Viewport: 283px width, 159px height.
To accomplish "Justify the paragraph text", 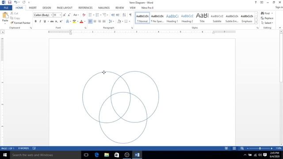I will pos(104,22).
